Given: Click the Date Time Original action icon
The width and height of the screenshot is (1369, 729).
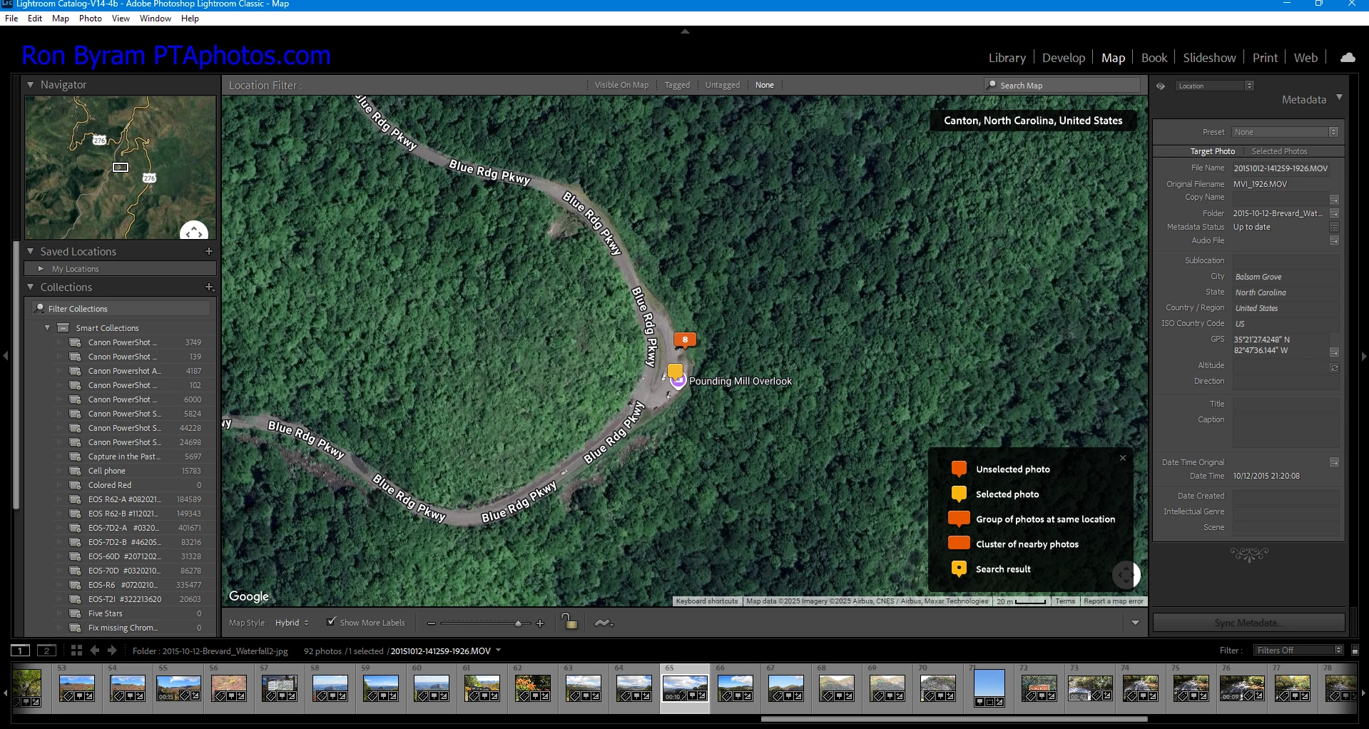Looking at the screenshot, I should coord(1334,462).
